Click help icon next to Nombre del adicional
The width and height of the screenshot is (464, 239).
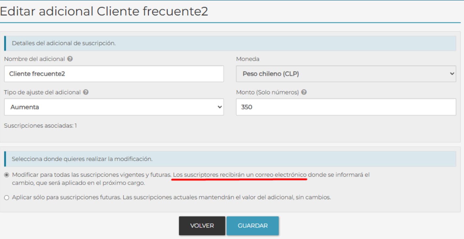coord(70,59)
